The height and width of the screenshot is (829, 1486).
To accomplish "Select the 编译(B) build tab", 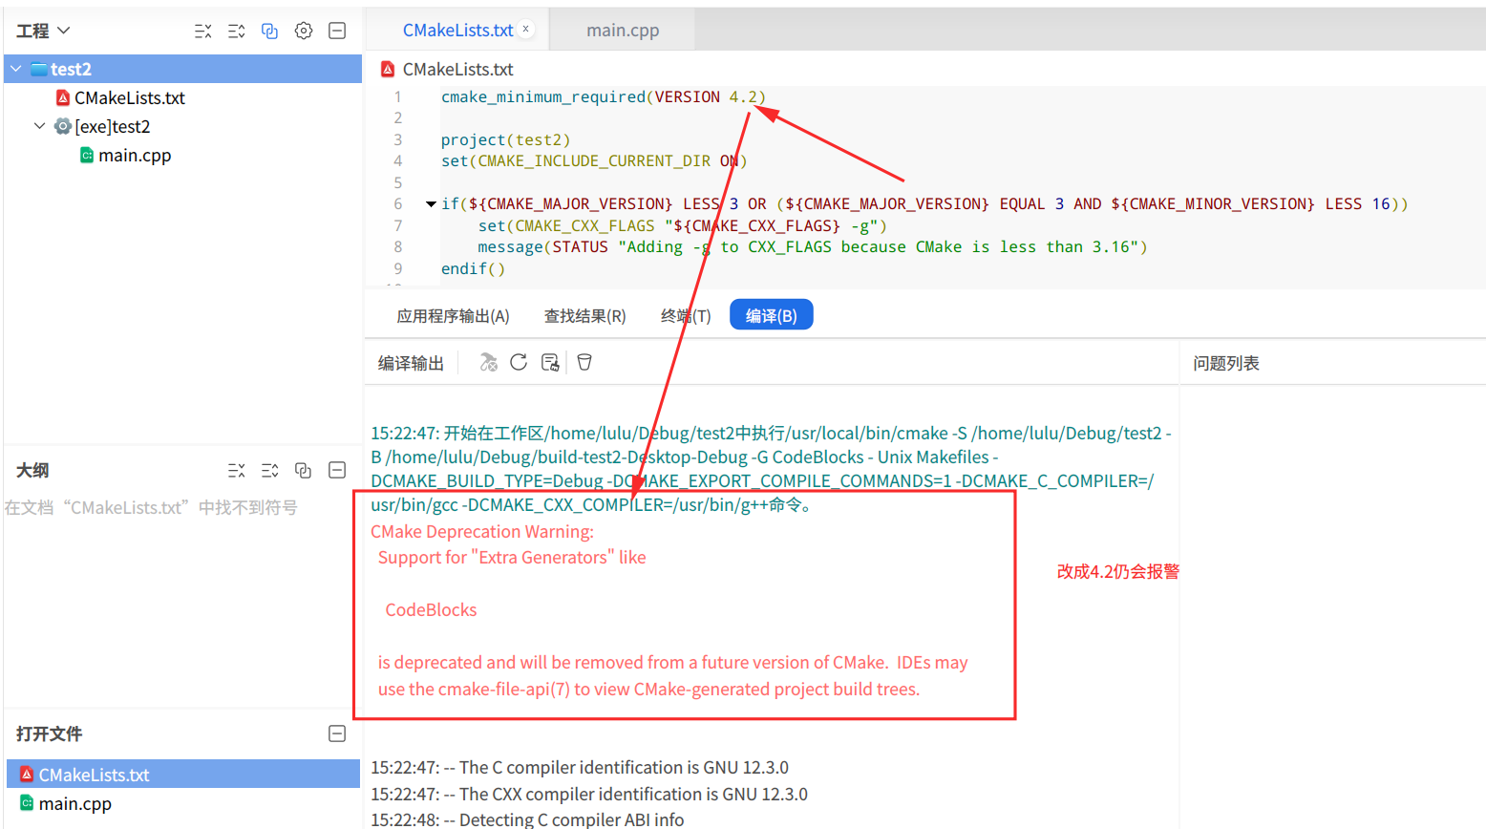I will click(771, 315).
